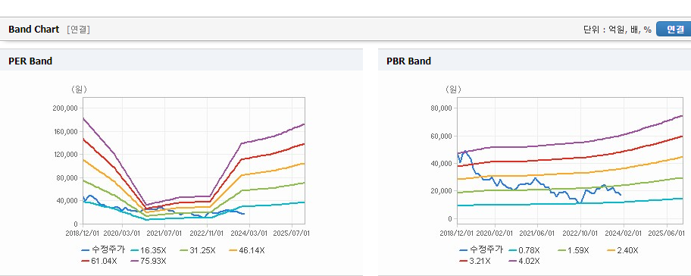Image resolution: width=691 pixels, height=276 pixels.
Task: Click the 2020/03/01 date label
Action: [122, 233]
